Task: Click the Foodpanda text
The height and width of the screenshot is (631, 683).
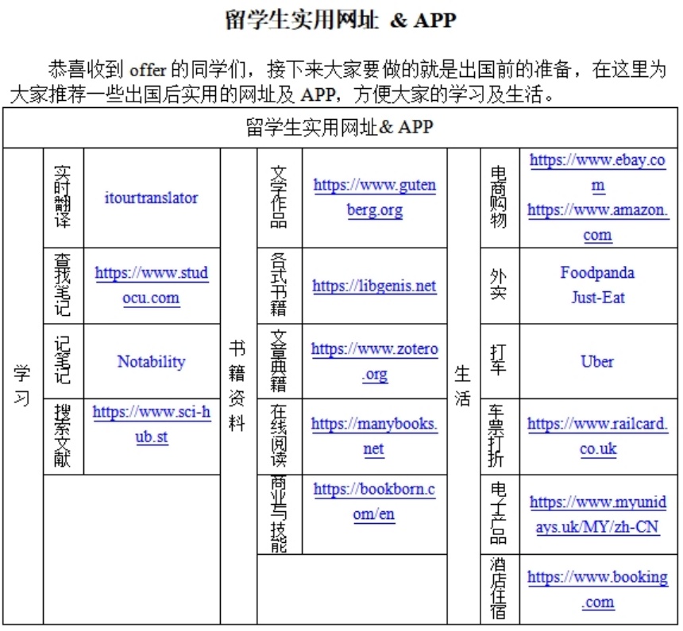Action: pyautogui.click(x=597, y=273)
